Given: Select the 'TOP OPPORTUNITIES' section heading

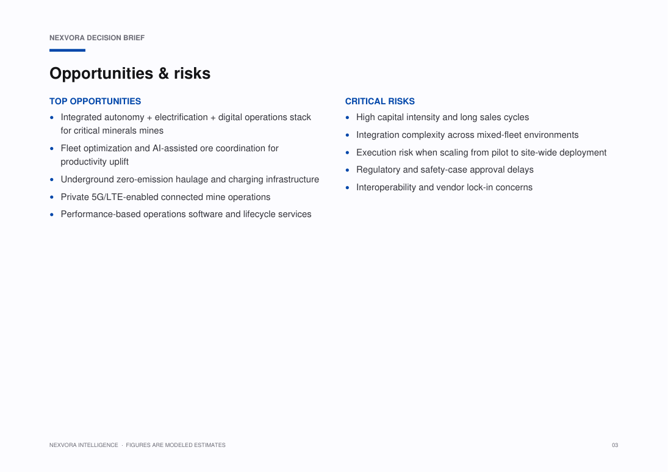Looking at the screenshot, I should pos(95,101).
